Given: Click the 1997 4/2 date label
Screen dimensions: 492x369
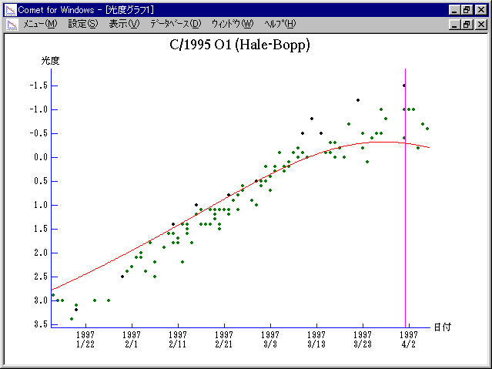Looking at the screenshot, I should point(409,340).
